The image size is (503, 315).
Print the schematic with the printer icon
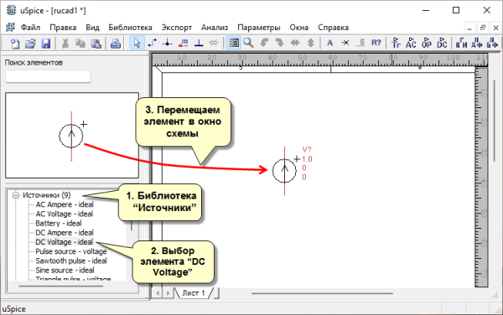coord(115,43)
